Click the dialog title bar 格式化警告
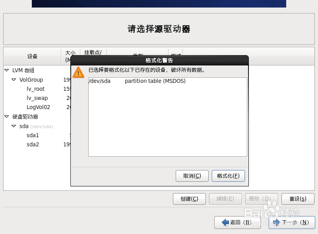This screenshot has width=318, height=234. pyautogui.click(x=159, y=60)
